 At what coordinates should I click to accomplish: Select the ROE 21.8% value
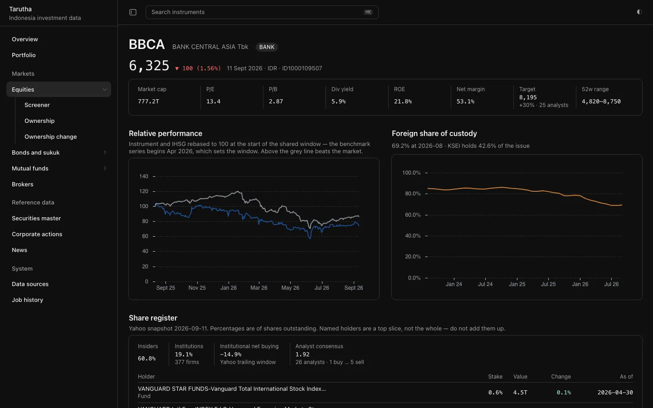click(403, 102)
